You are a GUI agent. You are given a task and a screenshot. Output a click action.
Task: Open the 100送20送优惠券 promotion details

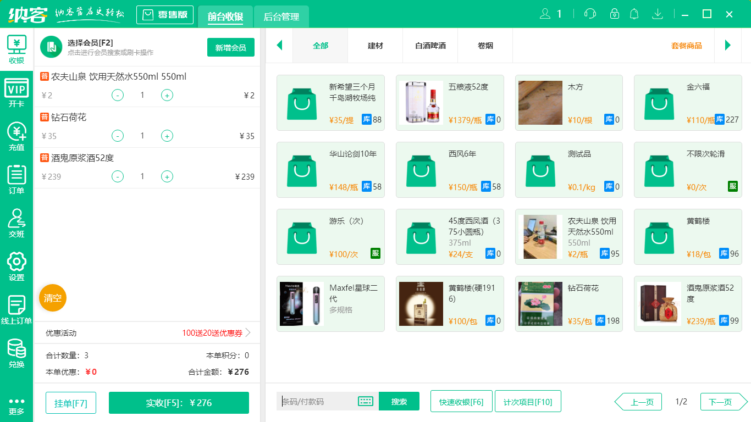[x=213, y=332]
